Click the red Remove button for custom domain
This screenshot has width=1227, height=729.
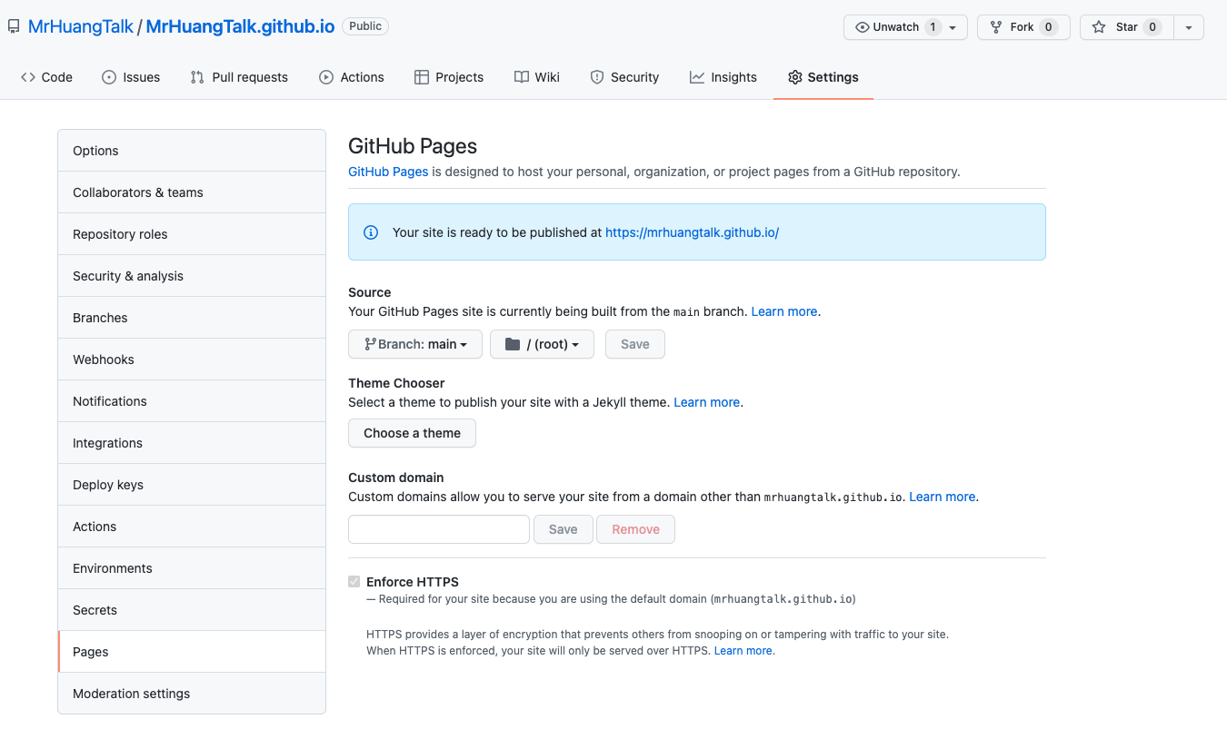coord(635,529)
